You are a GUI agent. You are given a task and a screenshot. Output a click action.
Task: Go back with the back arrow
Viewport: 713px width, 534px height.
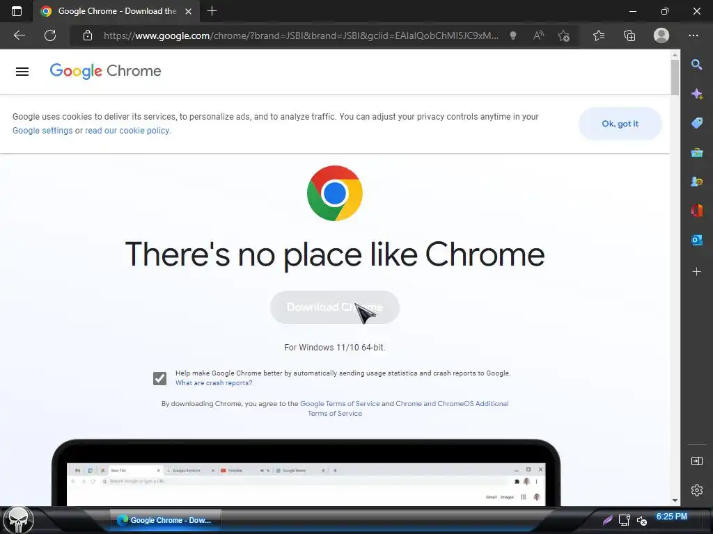(19, 35)
